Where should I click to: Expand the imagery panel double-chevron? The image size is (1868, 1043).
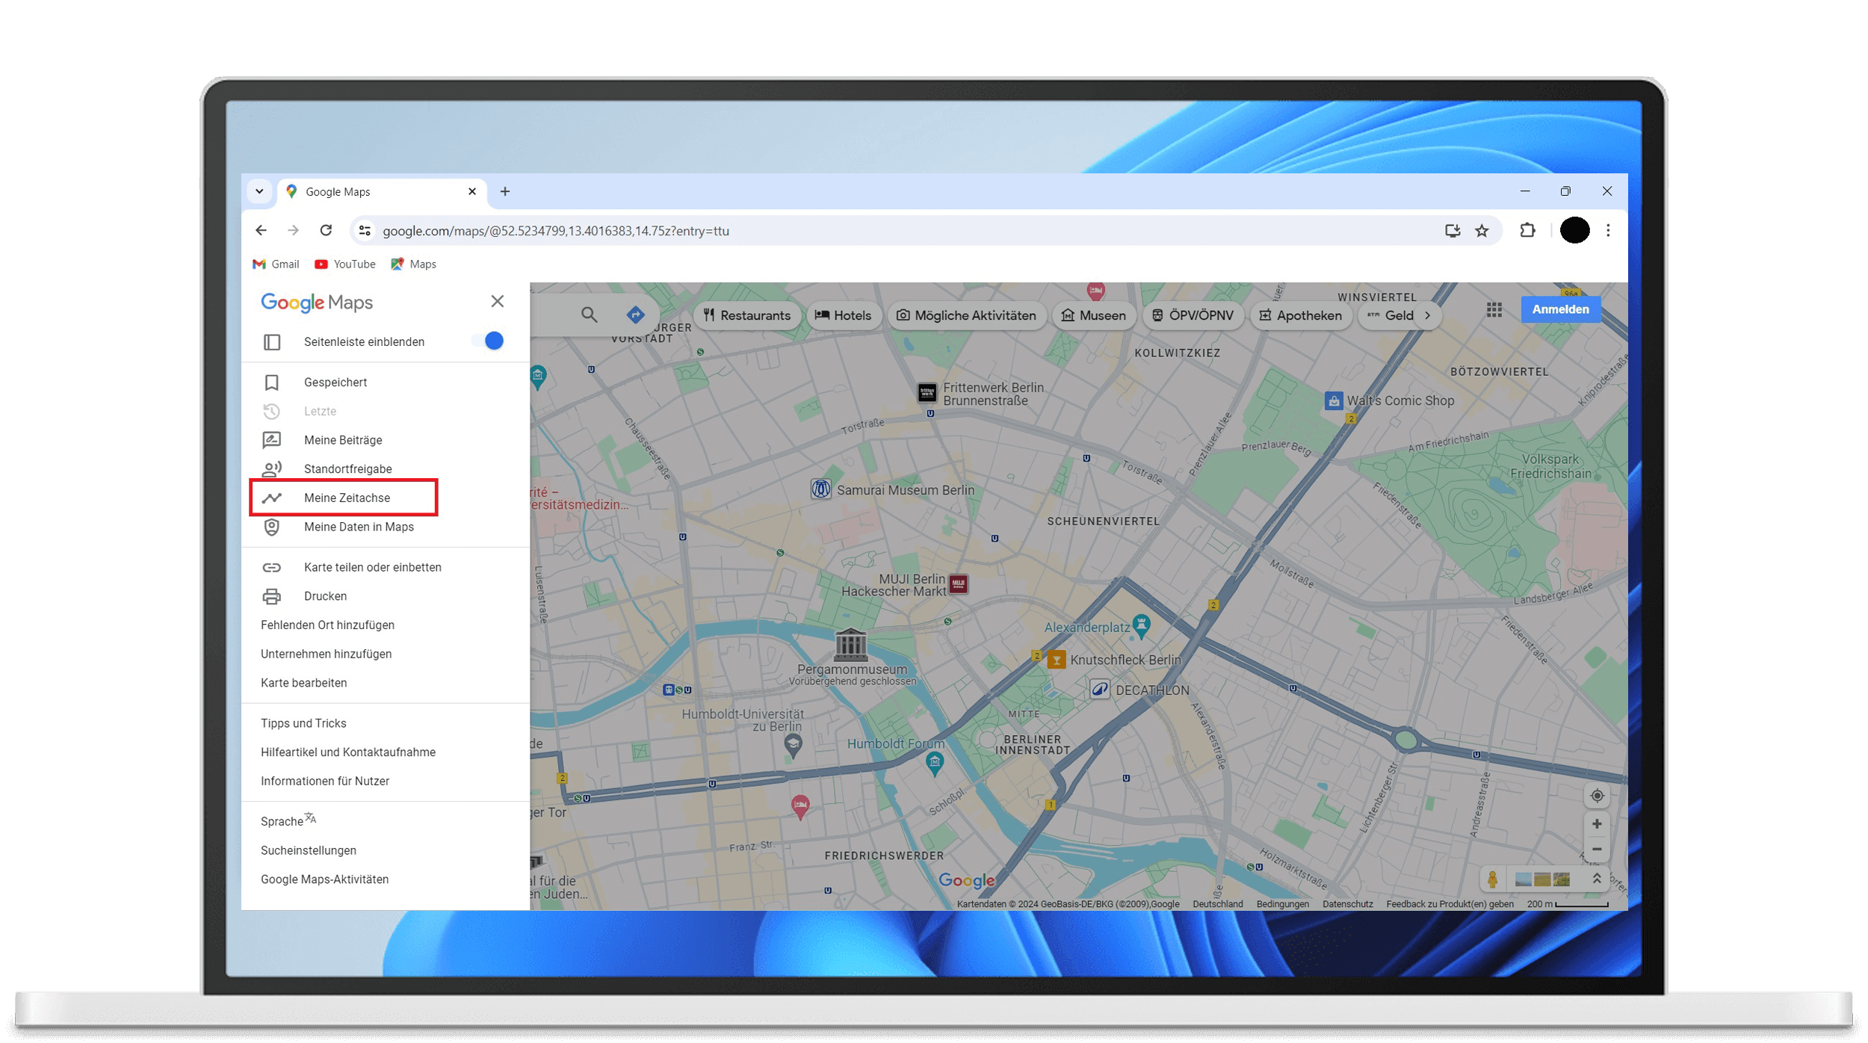click(x=1596, y=879)
